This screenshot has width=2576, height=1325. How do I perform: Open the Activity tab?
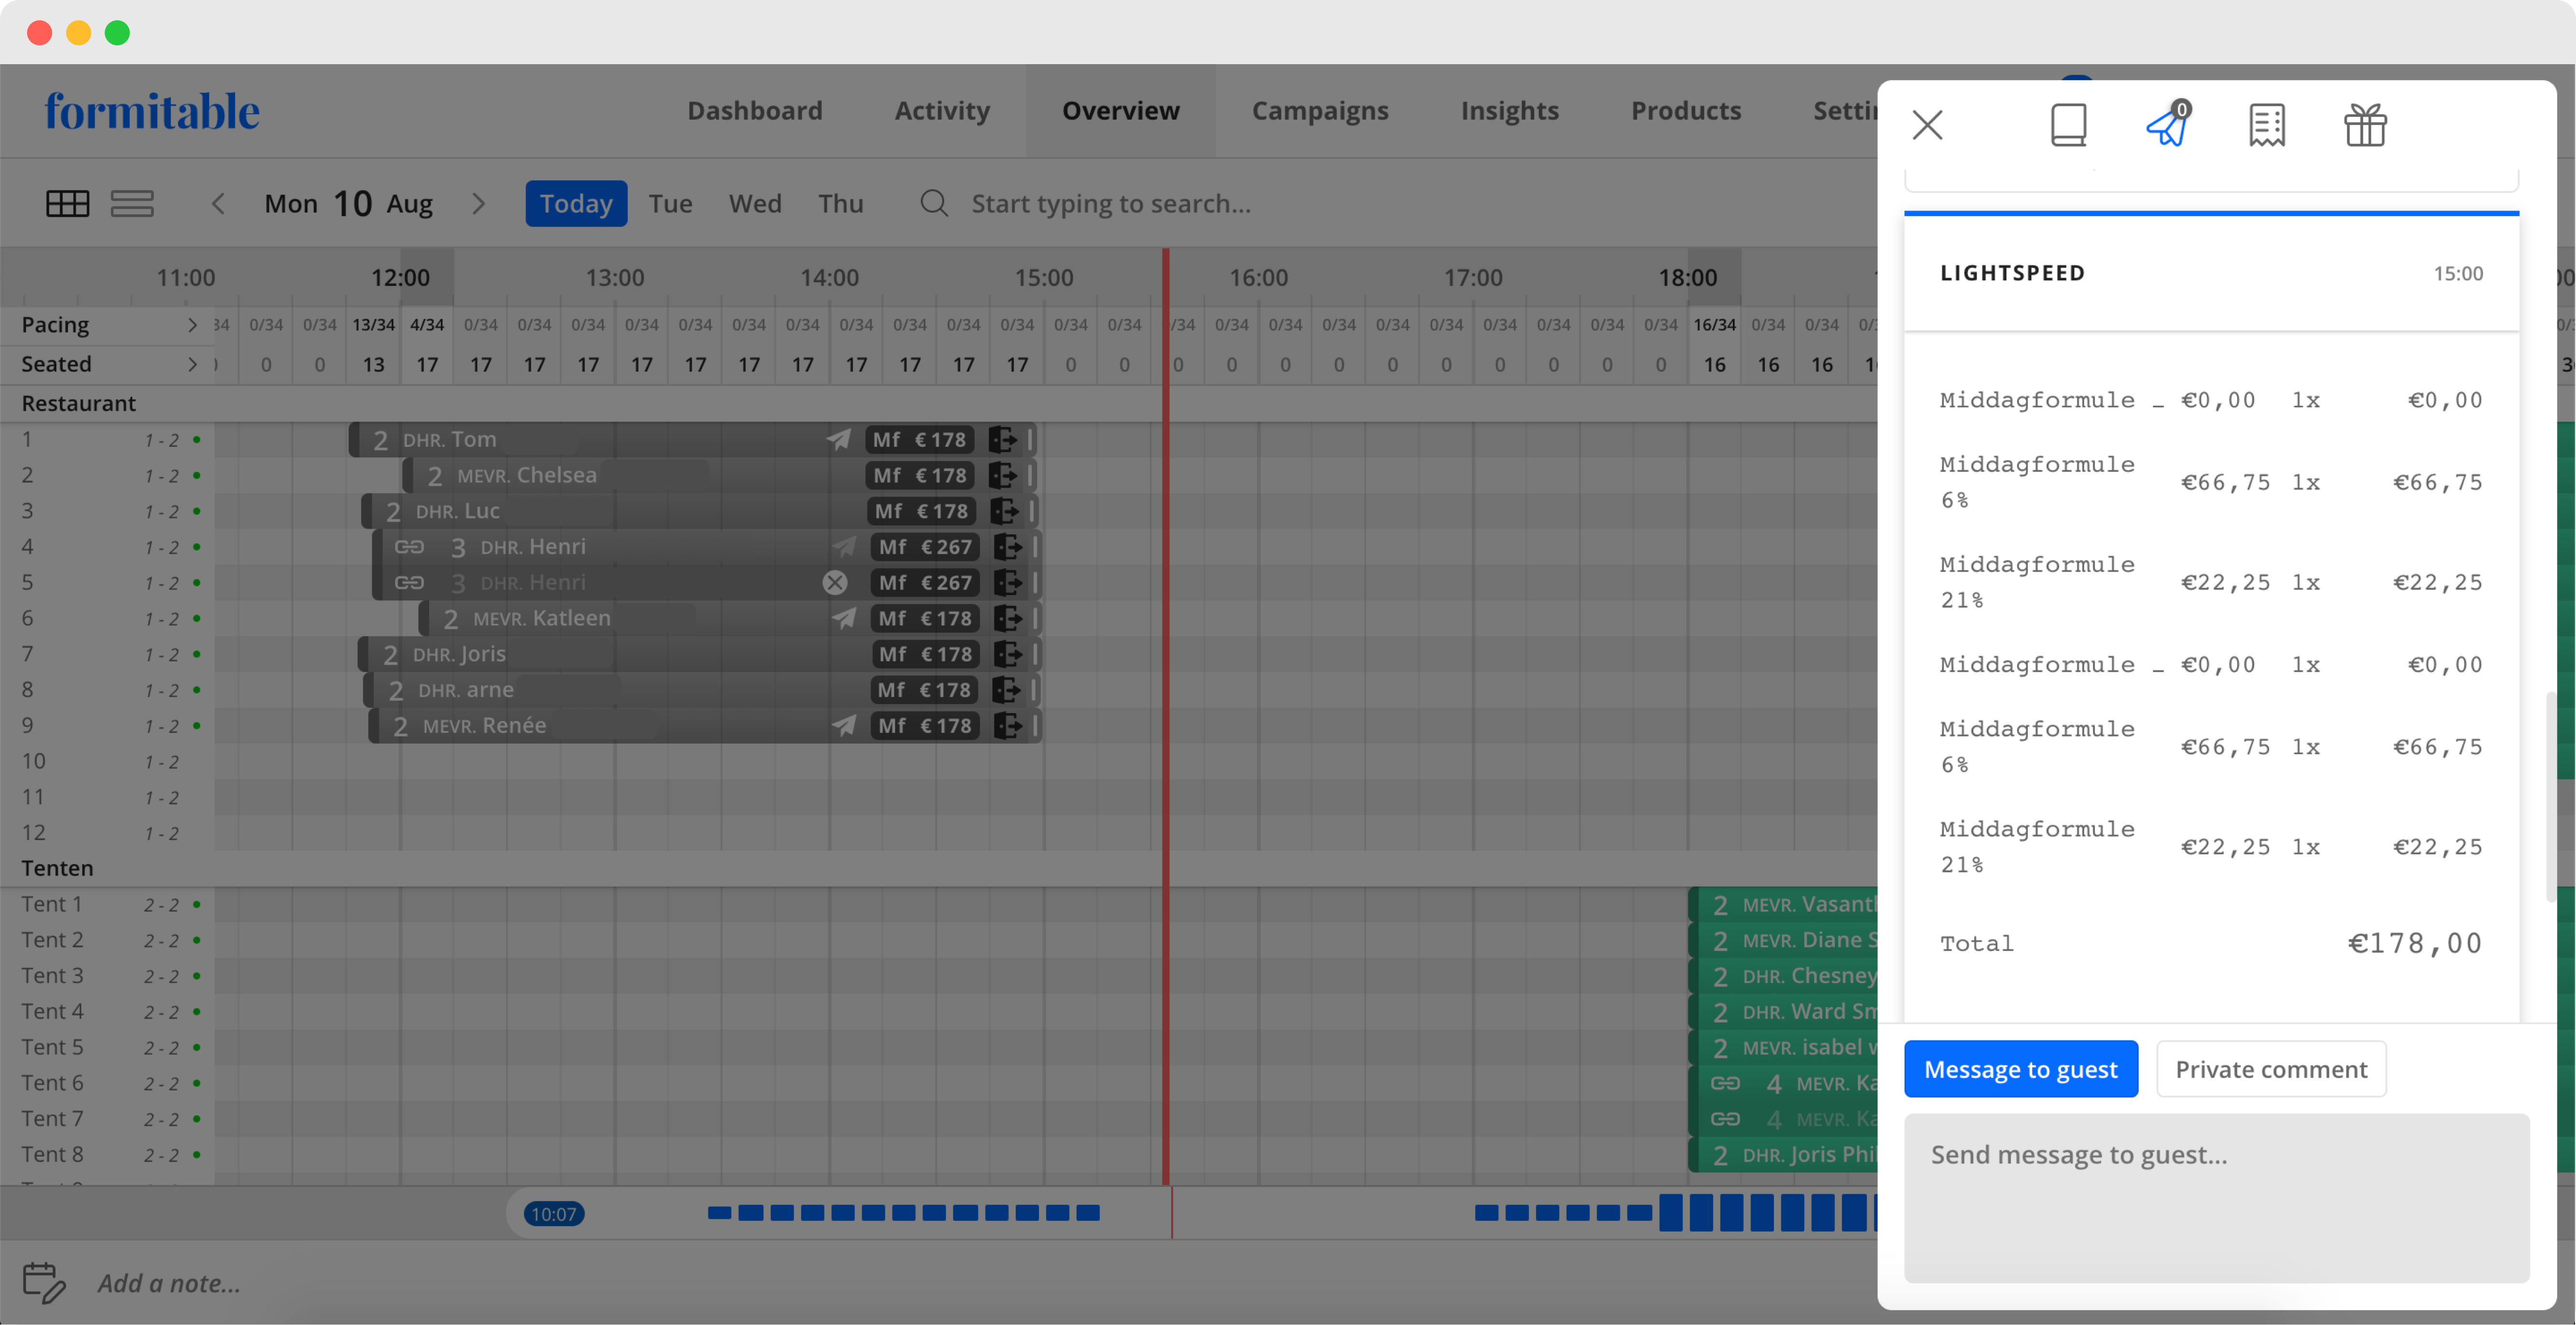pos(942,110)
